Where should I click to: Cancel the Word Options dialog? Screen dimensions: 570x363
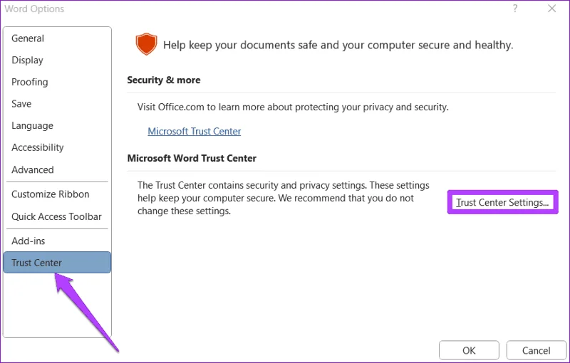tap(537, 350)
